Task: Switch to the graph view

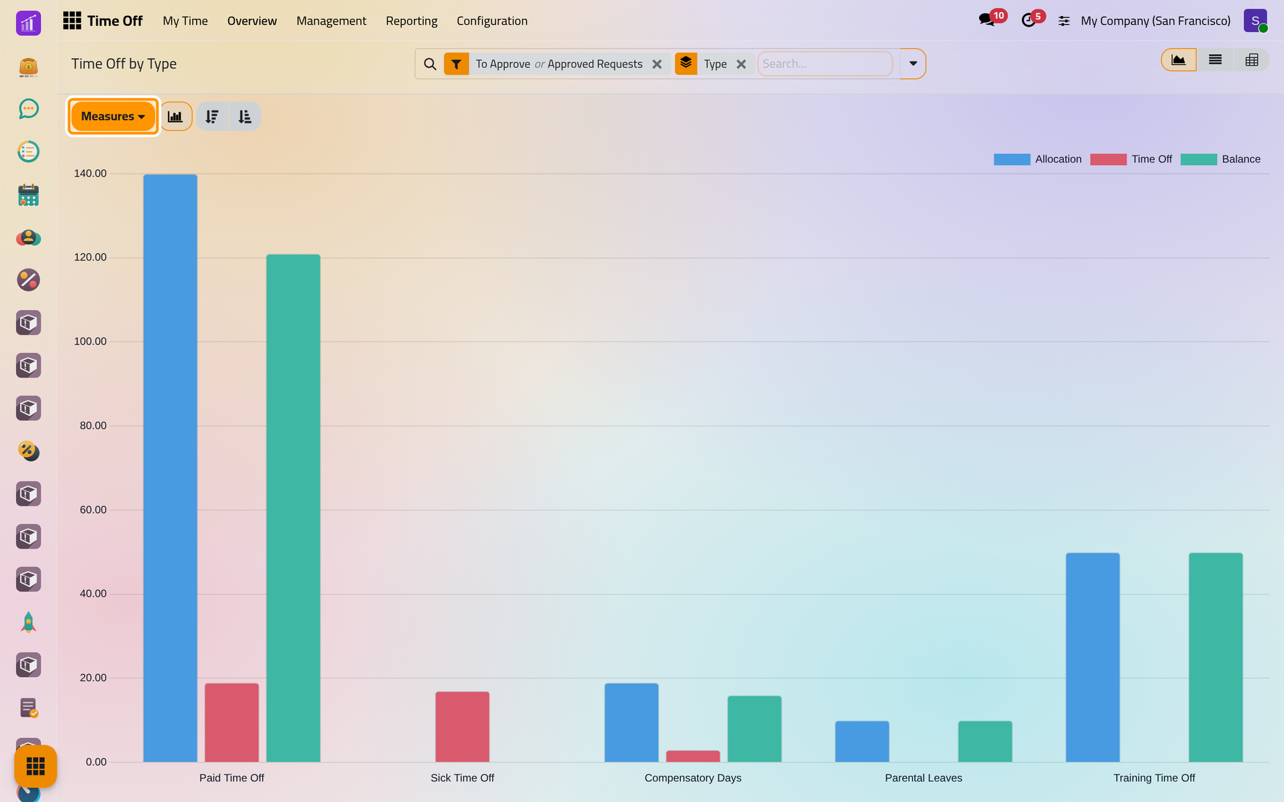Action: 1178,60
